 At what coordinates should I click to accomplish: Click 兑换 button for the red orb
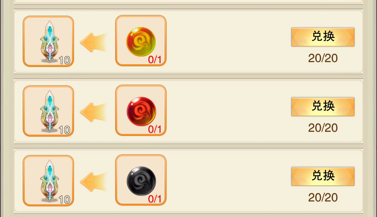pyautogui.click(x=323, y=106)
